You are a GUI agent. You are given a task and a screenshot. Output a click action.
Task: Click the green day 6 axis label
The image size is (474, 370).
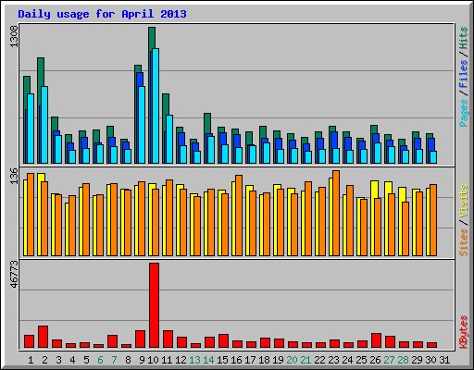pos(100,360)
